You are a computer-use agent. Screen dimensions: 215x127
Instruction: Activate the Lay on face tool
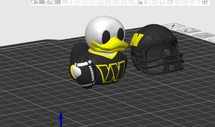(101, 2)
